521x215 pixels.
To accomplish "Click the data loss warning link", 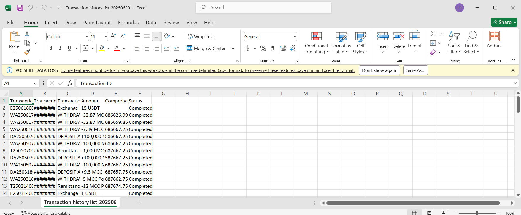I will (208, 70).
